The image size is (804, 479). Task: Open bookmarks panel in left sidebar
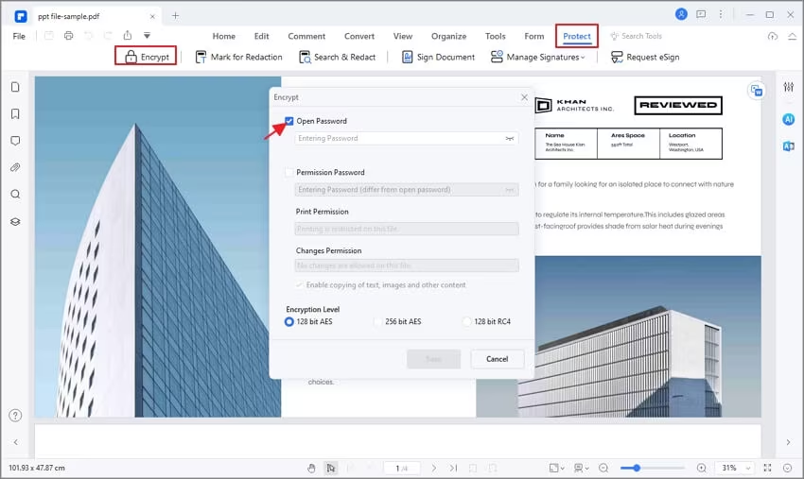pos(15,113)
